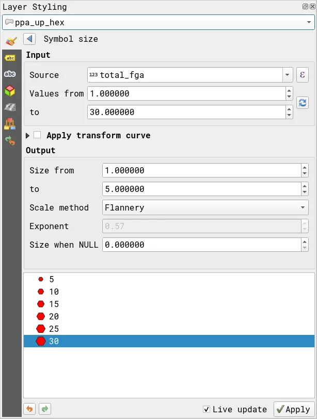Select the legend row labeled 20

point(169,316)
